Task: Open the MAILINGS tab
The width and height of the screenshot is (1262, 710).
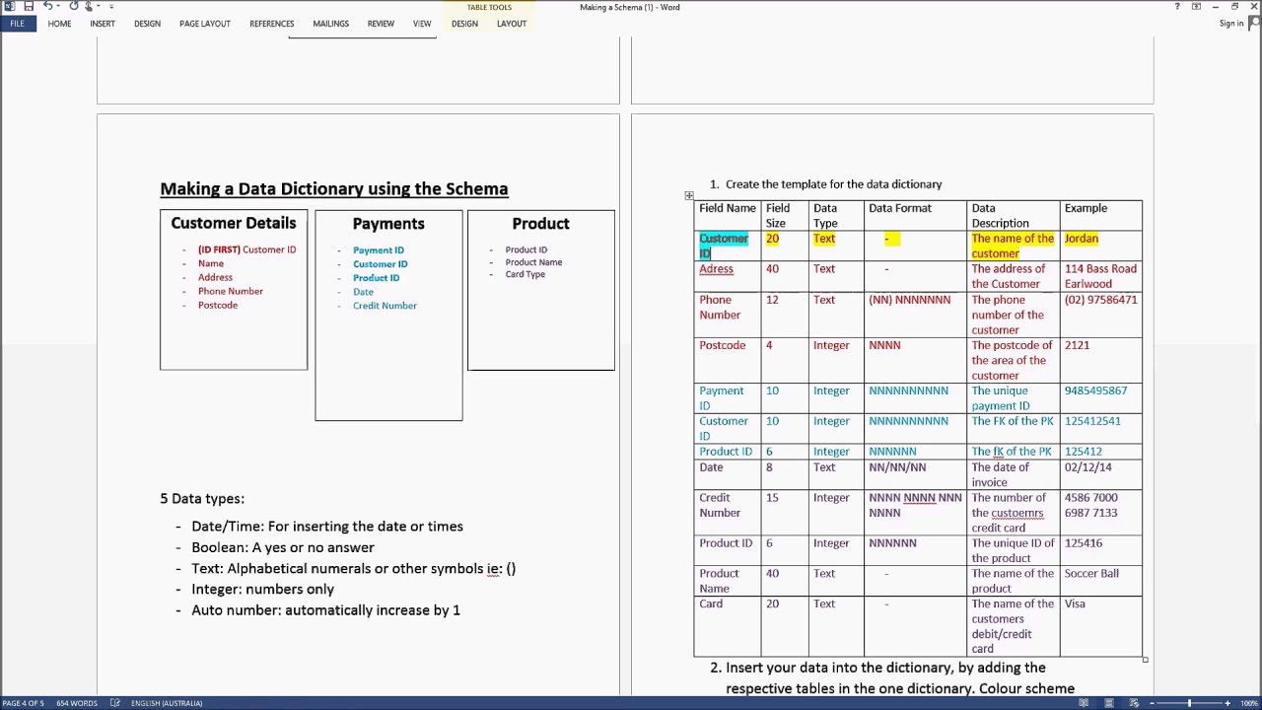Action: [x=330, y=23]
